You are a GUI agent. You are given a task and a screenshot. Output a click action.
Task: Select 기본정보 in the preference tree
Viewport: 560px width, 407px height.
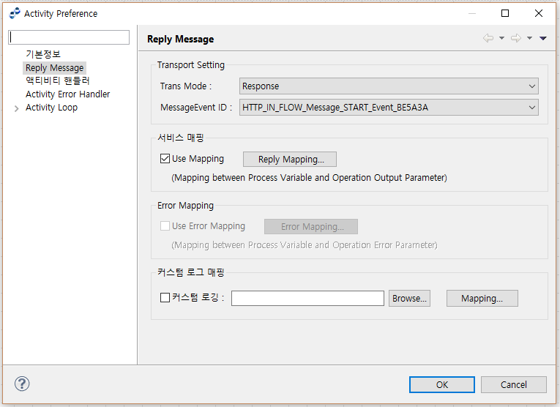43,54
